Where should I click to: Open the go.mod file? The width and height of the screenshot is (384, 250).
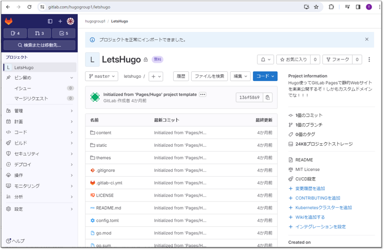pyautogui.click(x=104, y=233)
